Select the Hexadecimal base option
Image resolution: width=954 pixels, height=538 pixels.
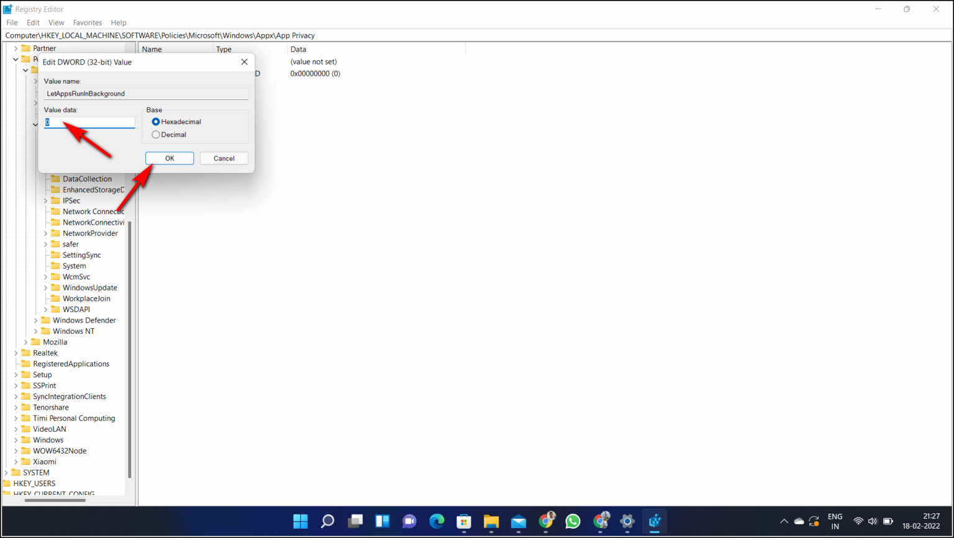pos(155,122)
